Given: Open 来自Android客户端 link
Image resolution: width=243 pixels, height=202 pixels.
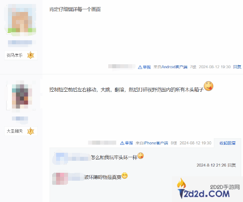Looking at the screenshot, I should (x=171, y=67).
